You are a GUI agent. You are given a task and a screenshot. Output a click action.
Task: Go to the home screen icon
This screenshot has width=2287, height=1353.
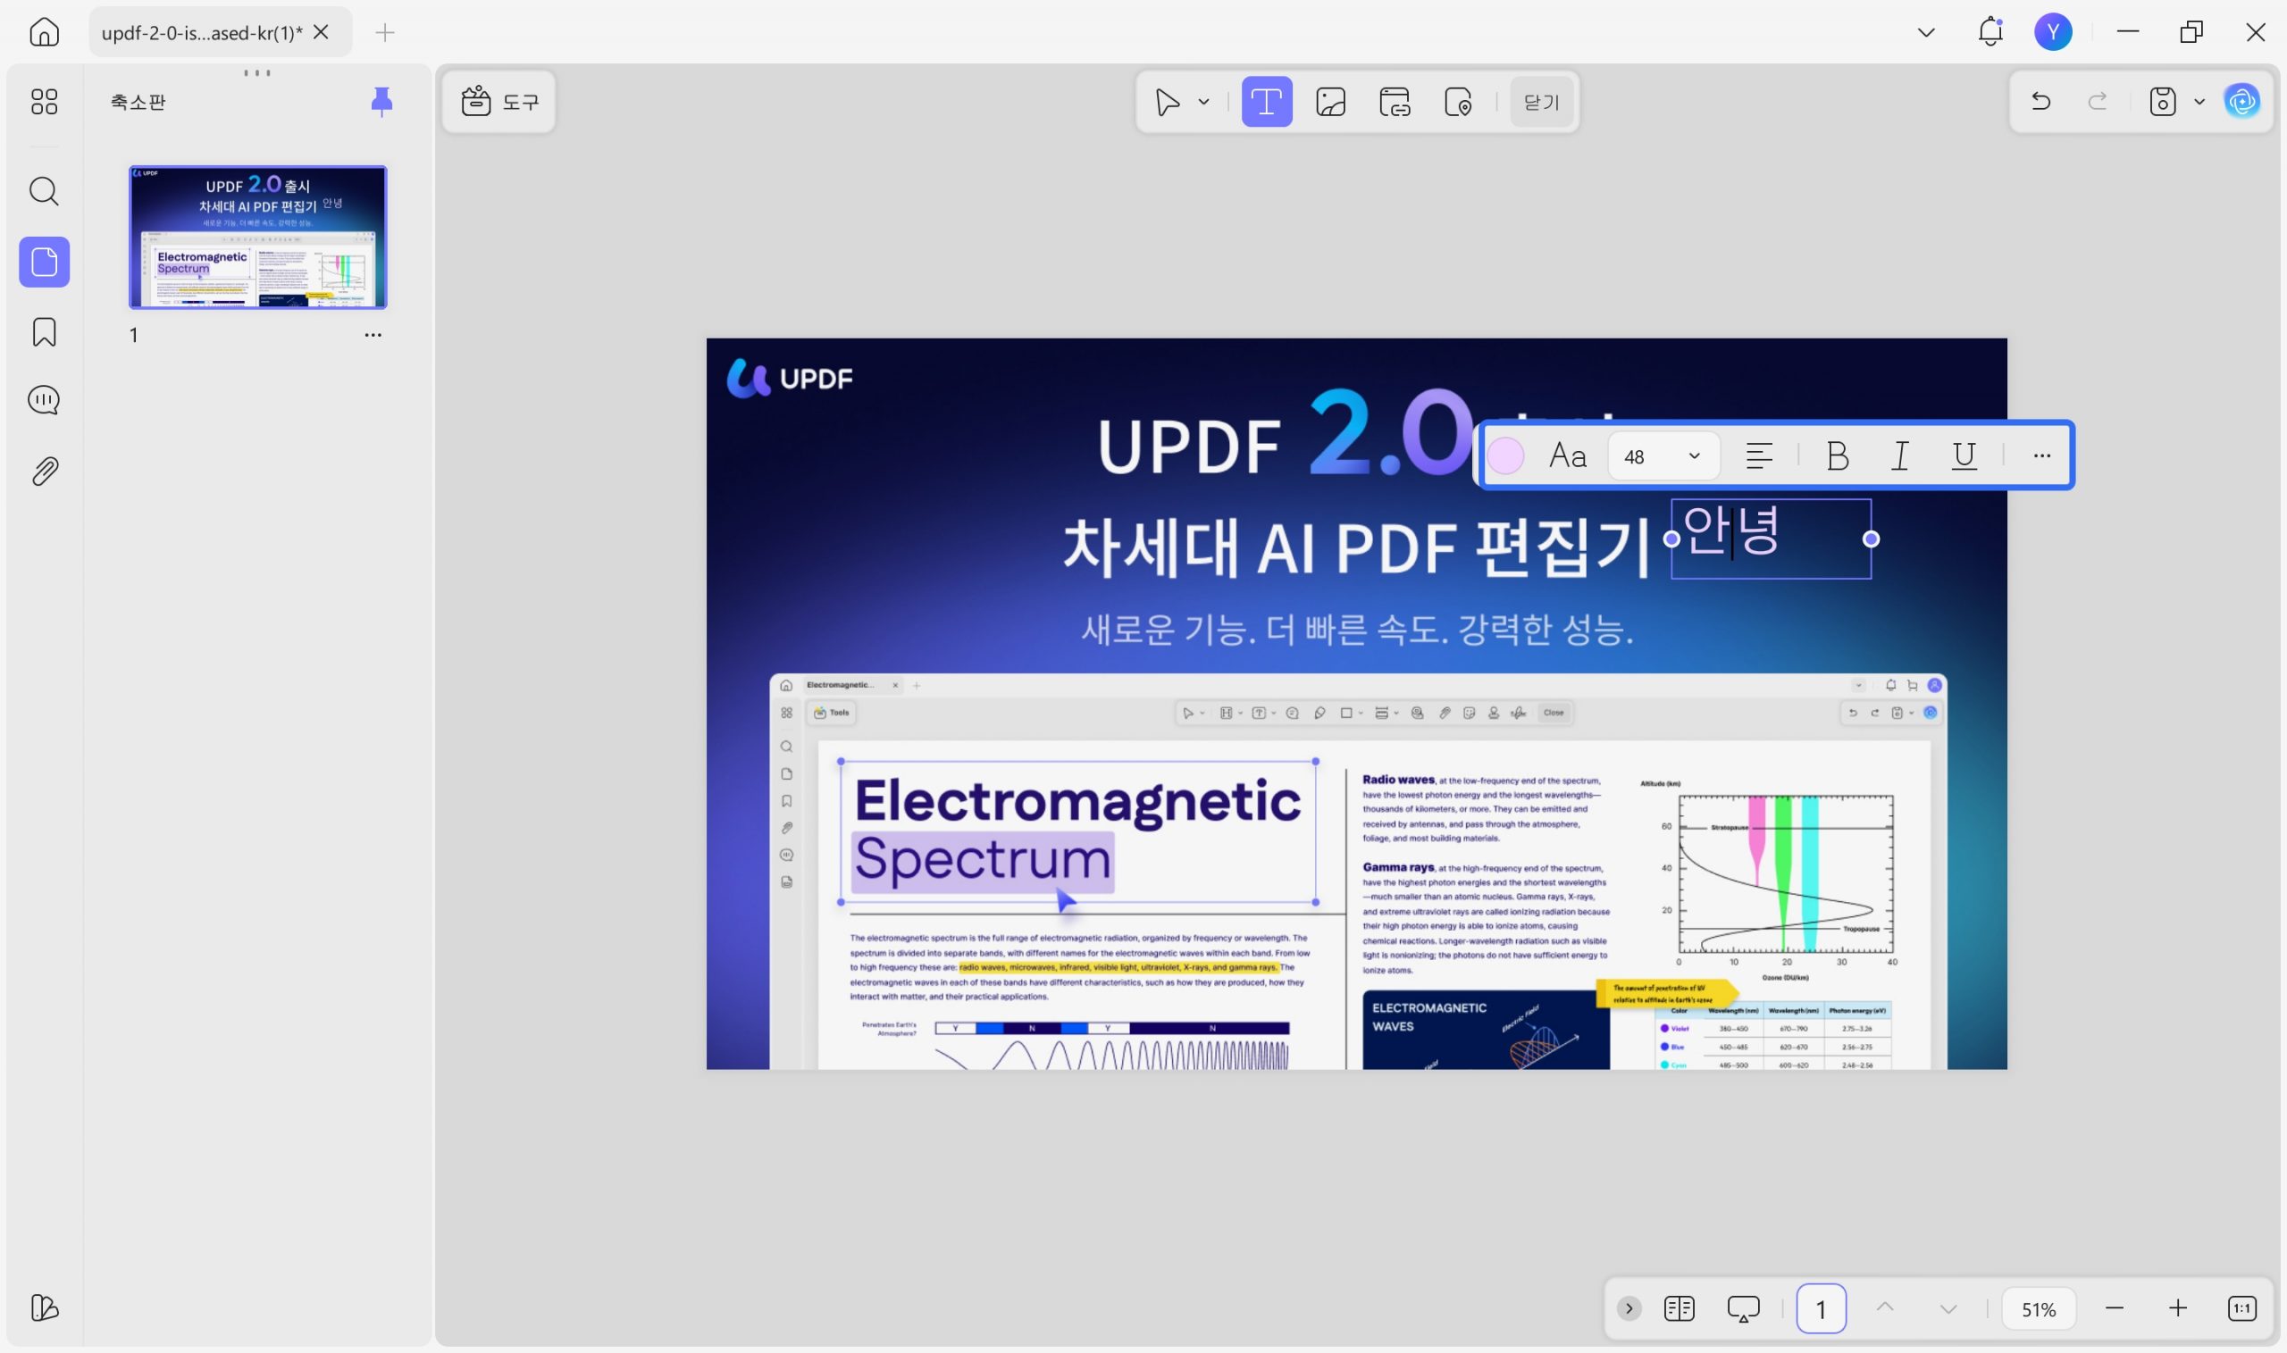click(x=44, y=33)
